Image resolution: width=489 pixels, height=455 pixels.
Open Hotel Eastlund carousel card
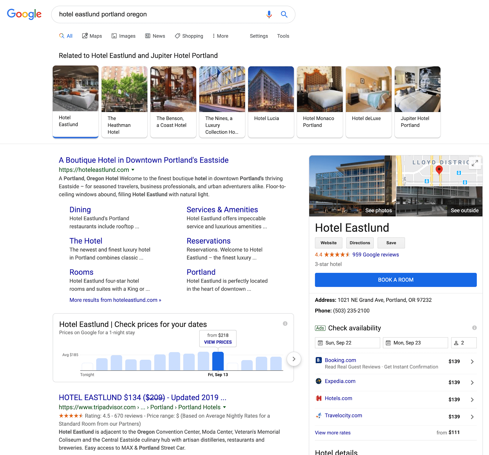tap(75, 102)
